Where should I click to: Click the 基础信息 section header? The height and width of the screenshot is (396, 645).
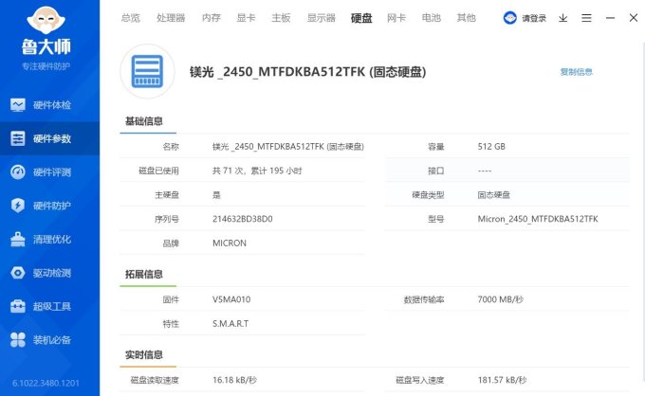pos(144,121)
